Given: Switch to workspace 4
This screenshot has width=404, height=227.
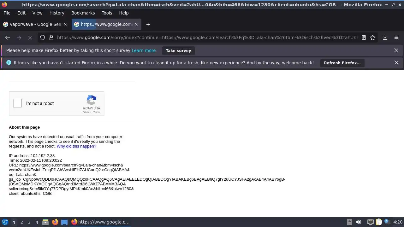Looking at the screenshot, I should point(37,222).
